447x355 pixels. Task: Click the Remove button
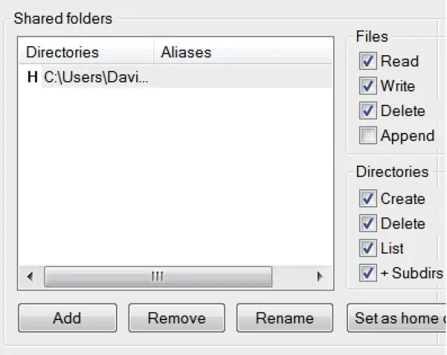coord(177,318)
